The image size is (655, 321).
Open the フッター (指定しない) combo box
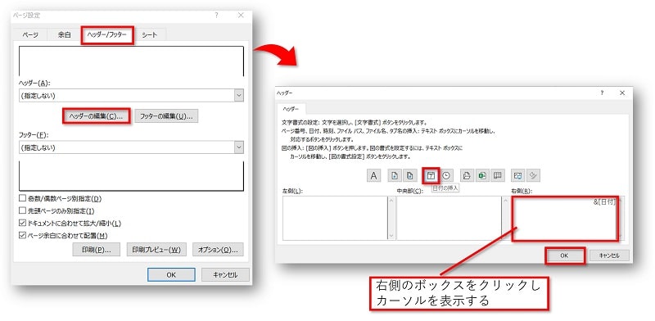[131, 147]
